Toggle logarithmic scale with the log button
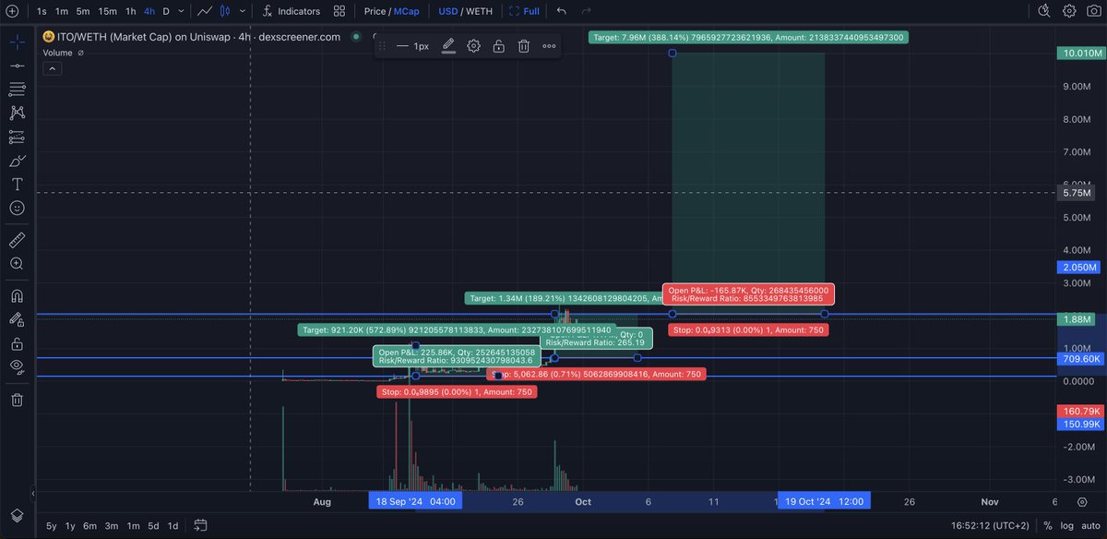 (x=1067, y=525)
